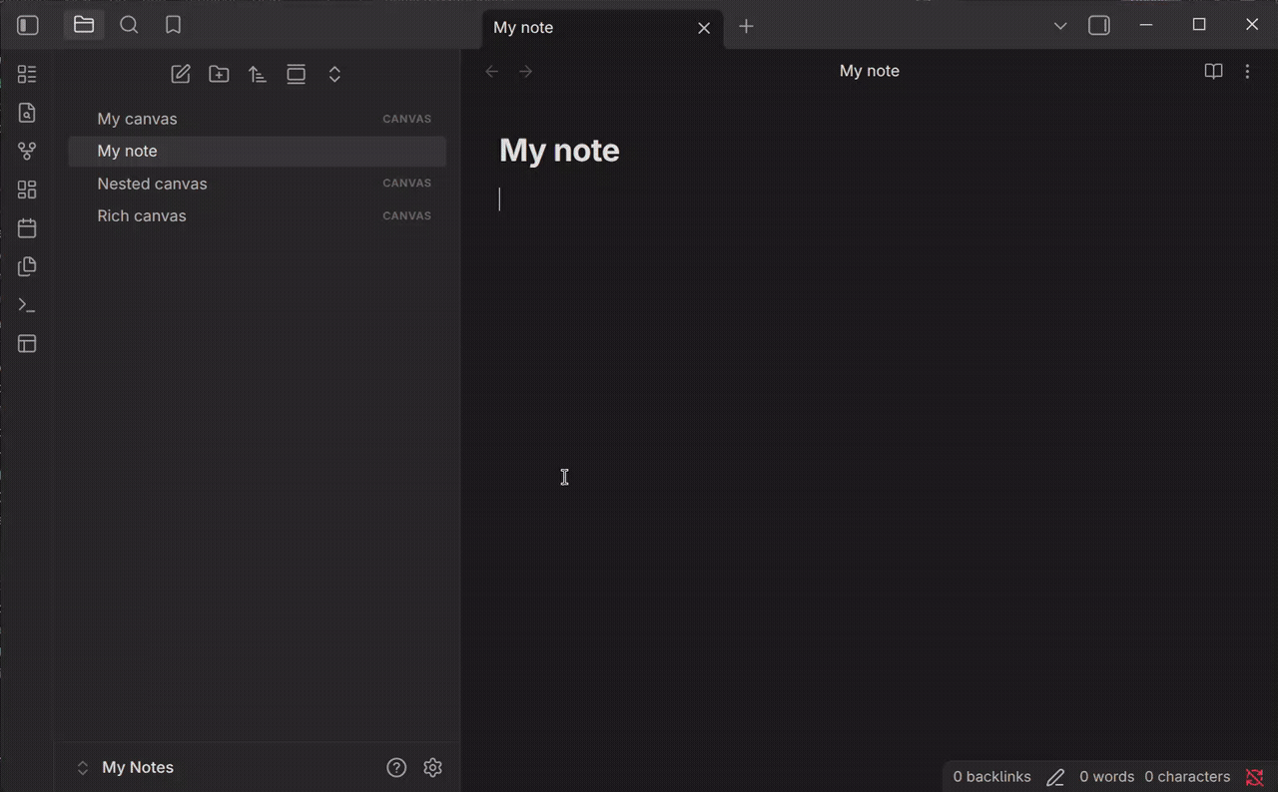This screenshot has width=1278, height=792.
Task: Open graph view ribbon icon
Action: click(27, 151)
